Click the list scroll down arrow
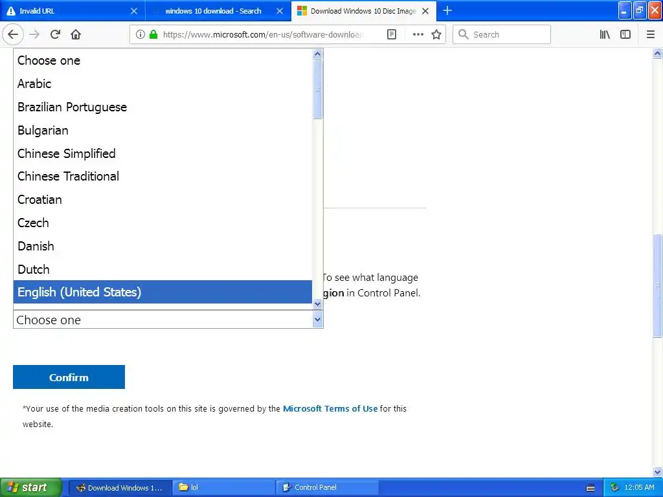 [x=317, y=304]
